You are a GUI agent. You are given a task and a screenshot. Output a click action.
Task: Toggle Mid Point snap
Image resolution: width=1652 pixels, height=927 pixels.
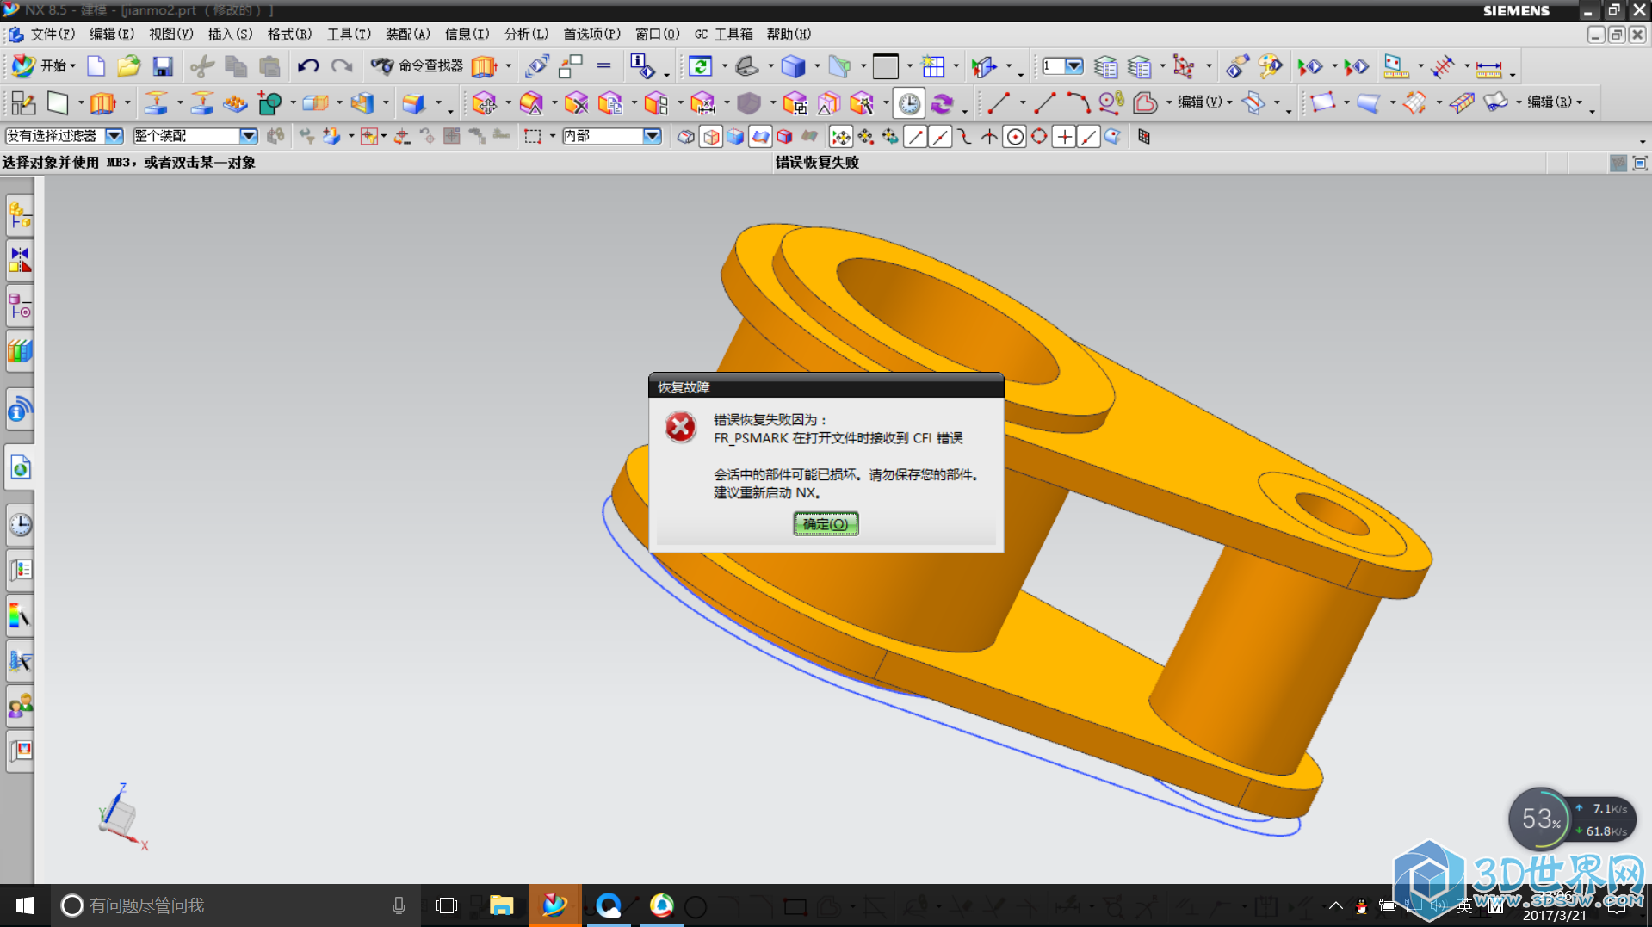[x=940, y=137]
